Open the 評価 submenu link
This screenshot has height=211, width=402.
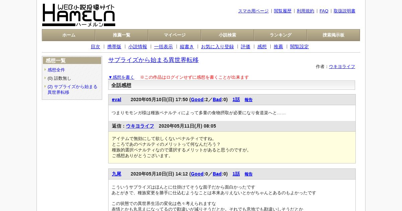tap(246, 47)
